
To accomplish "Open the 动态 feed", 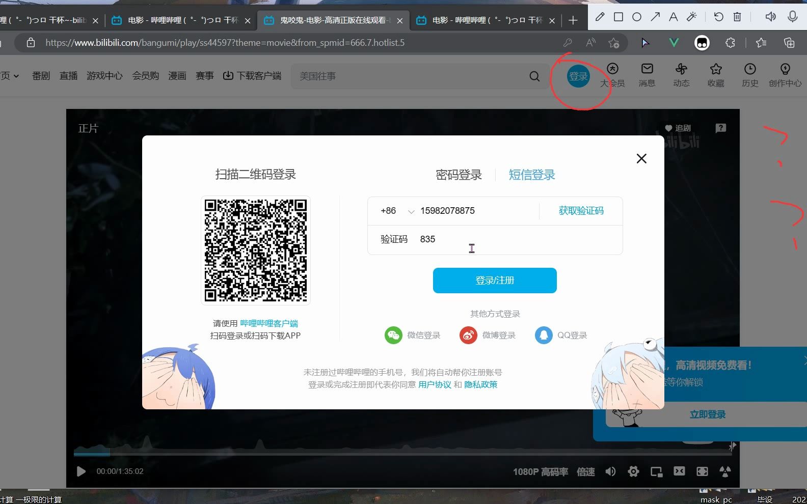I will point(681,75).
